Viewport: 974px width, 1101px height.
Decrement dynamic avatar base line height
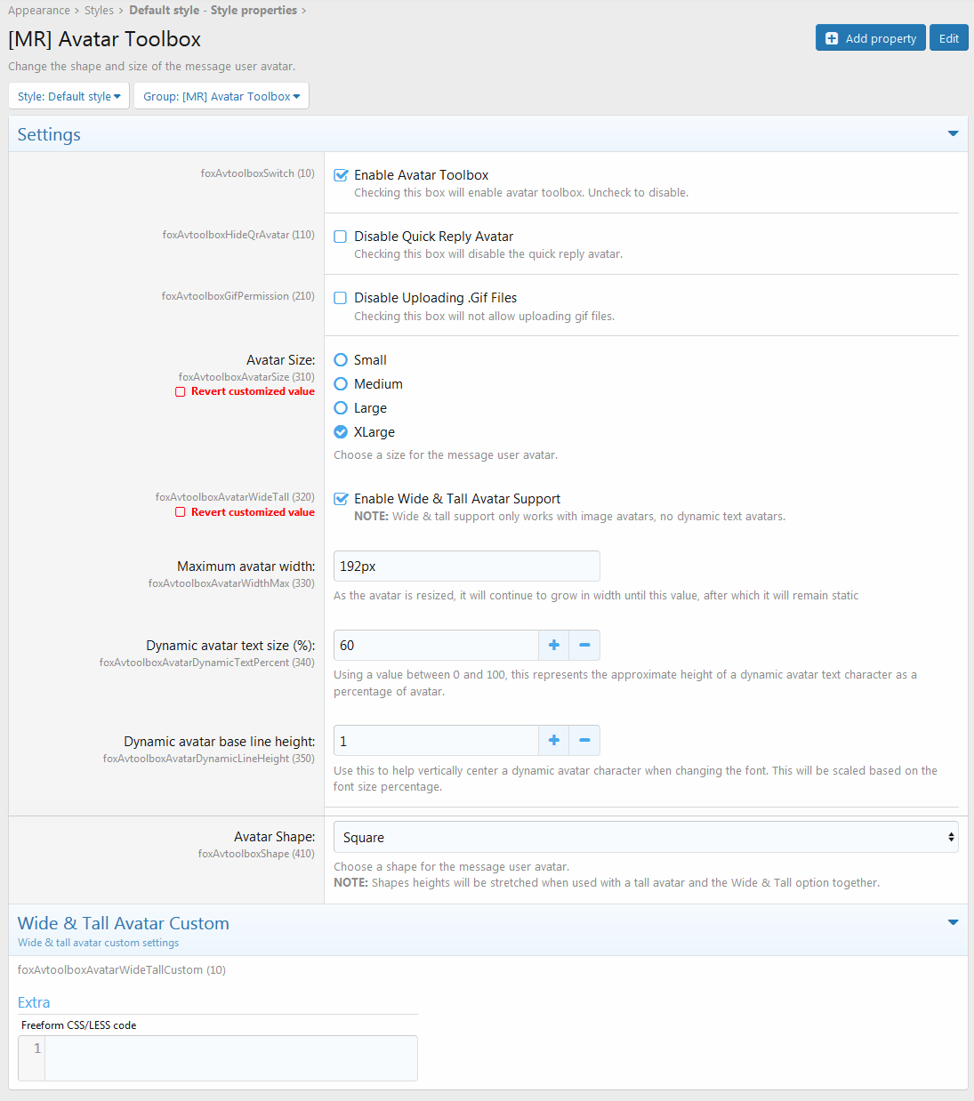[x=584, y=741]
